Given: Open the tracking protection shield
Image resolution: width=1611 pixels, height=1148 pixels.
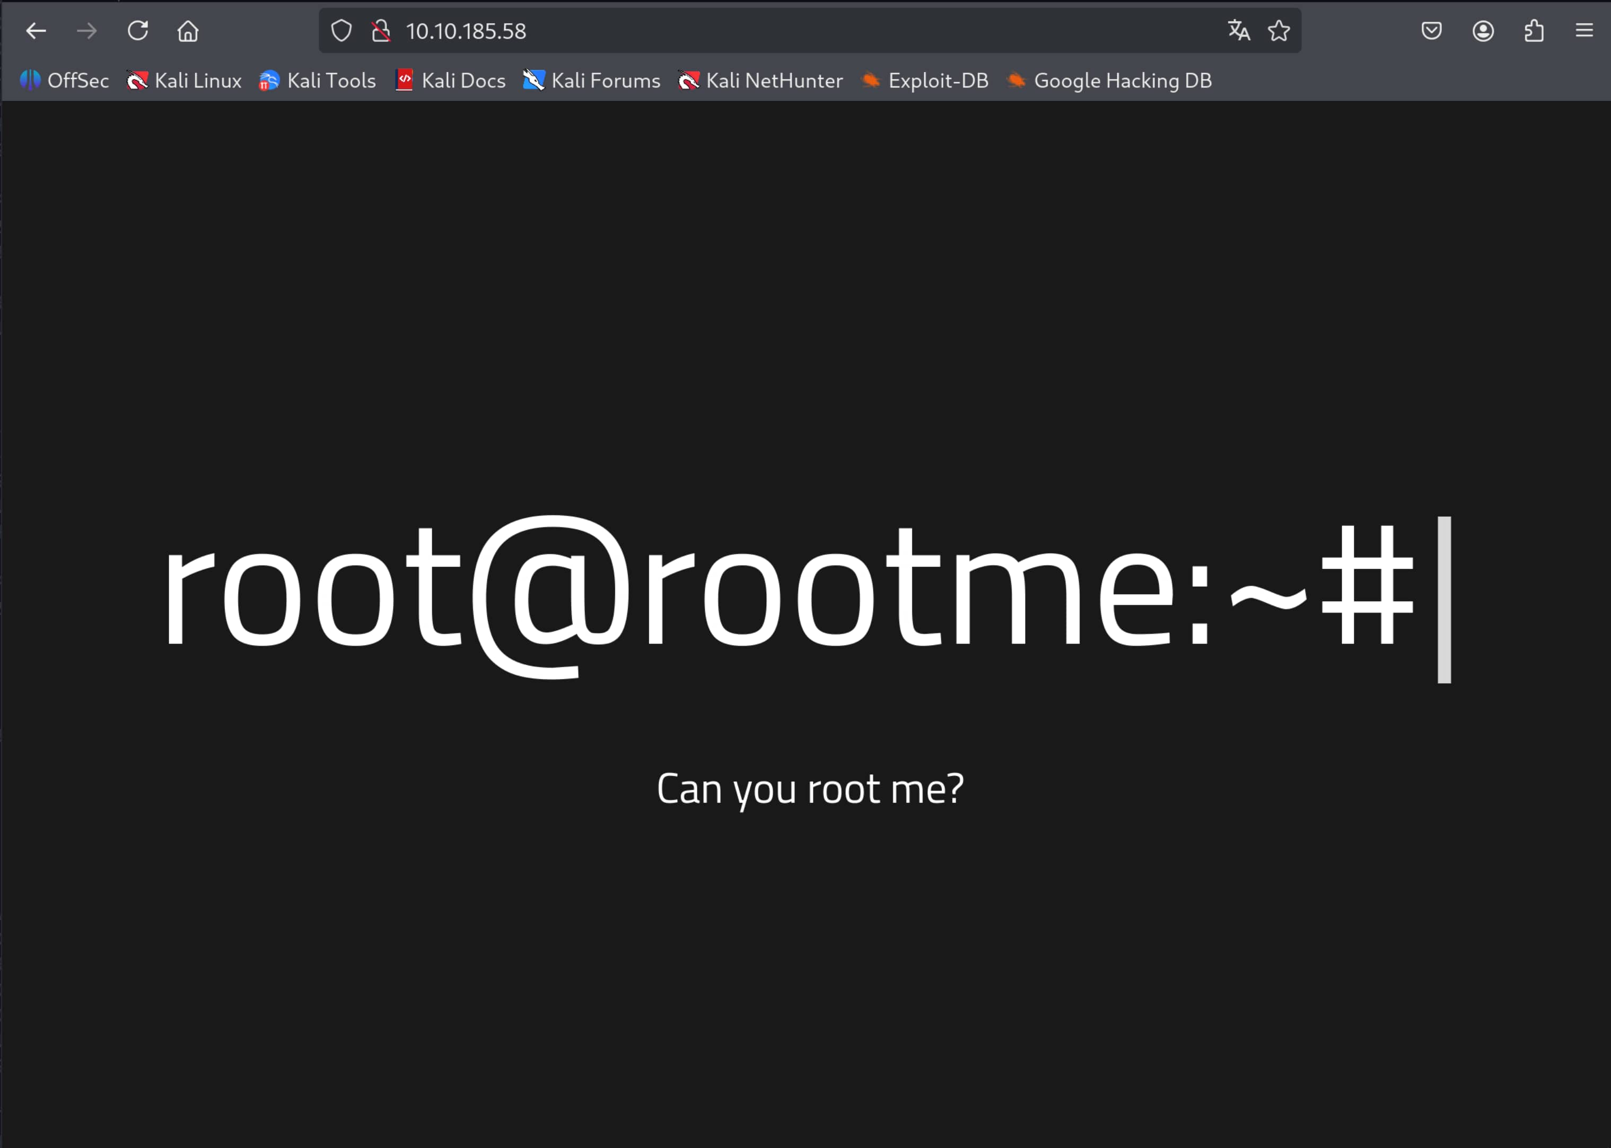Looking at the screenshot, I should [x=342, y=31].
